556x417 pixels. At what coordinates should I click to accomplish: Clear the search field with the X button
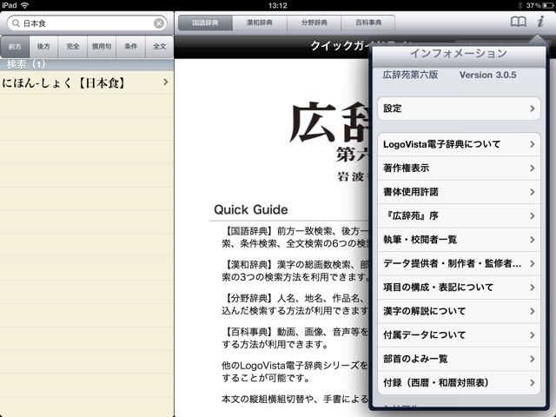(159, 23)
